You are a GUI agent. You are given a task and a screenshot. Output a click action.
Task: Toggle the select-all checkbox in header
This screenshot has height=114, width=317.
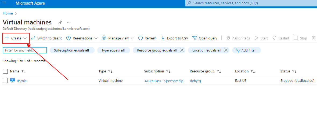[5, 71]
